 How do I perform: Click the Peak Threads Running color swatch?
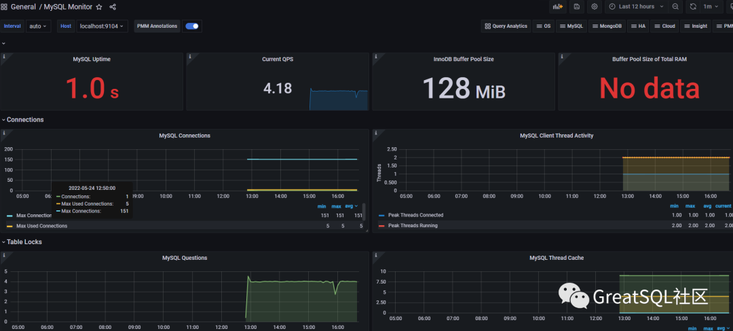(x=381, y=225)
